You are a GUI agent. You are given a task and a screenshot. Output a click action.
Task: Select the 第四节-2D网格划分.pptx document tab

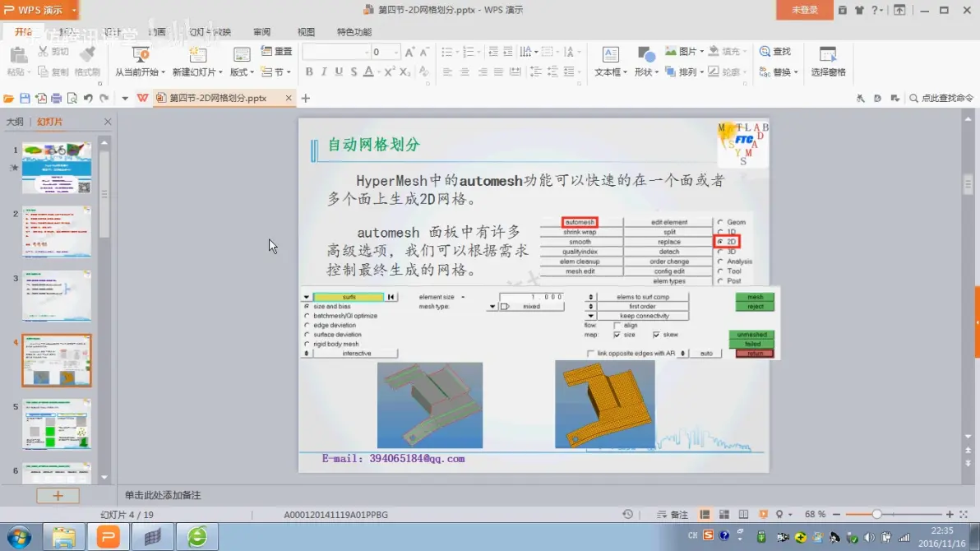[x=218, y=98]
